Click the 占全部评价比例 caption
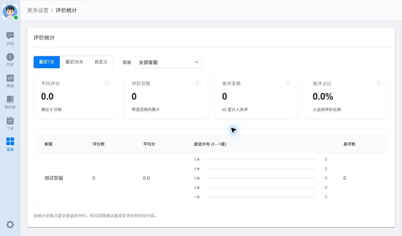The image size is (402, 236). click(x=327, y=109)
